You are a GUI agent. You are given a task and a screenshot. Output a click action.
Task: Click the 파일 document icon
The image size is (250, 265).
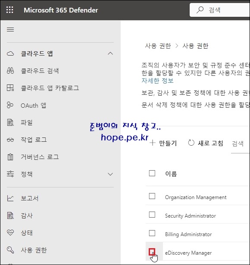[x=10, y=122]
